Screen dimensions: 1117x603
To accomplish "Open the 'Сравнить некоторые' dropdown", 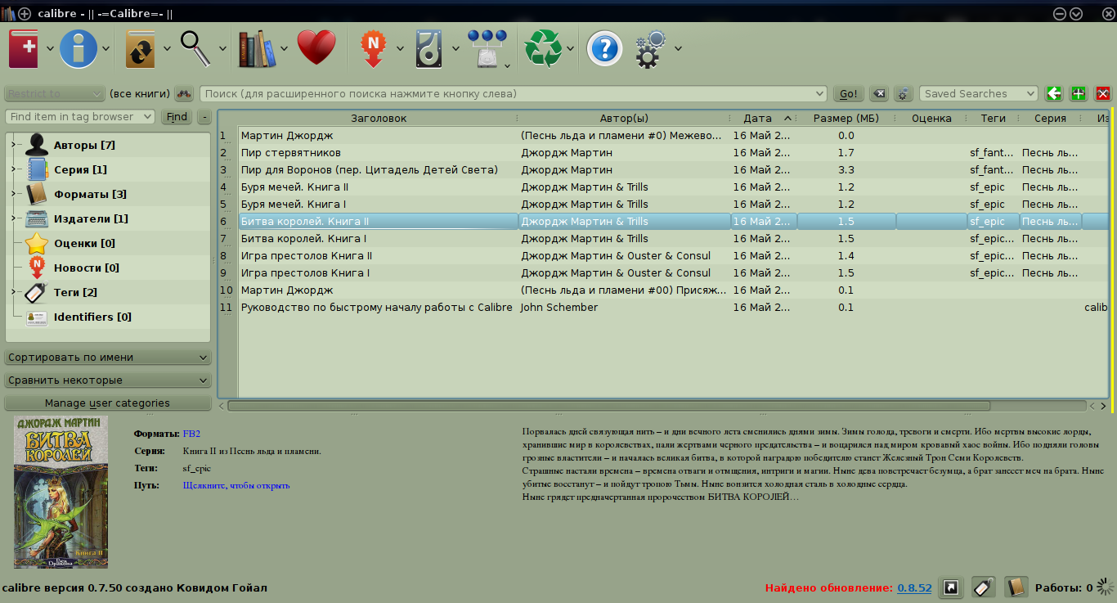I will pos(108,380).
